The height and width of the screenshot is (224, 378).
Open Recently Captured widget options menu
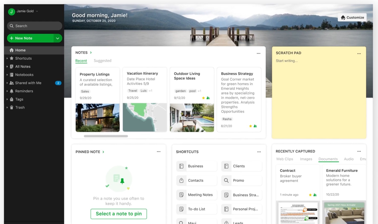(359, 151)
